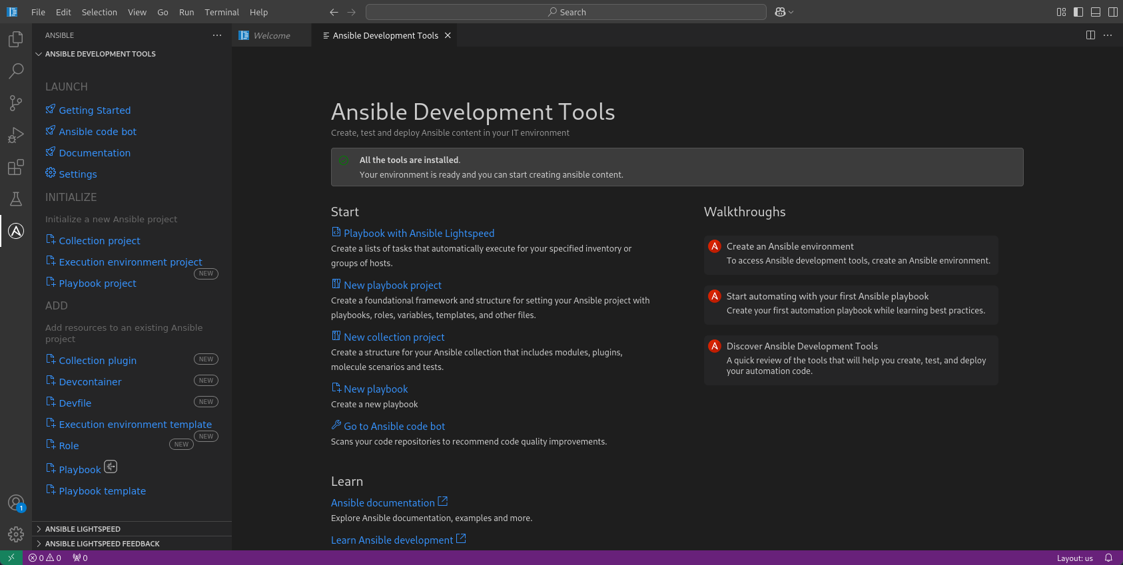
Task: Open the File menu
Action: tap(39, 12)
